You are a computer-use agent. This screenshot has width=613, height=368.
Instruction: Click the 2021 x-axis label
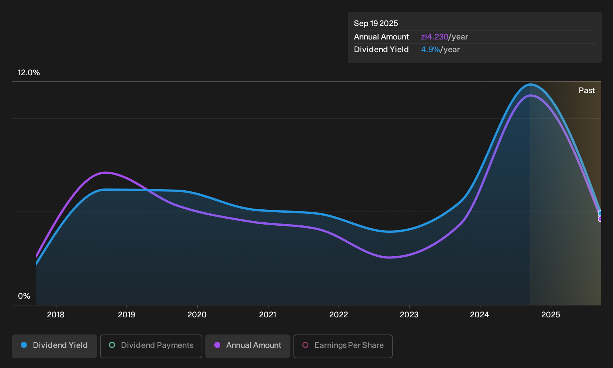pos(268,315)
